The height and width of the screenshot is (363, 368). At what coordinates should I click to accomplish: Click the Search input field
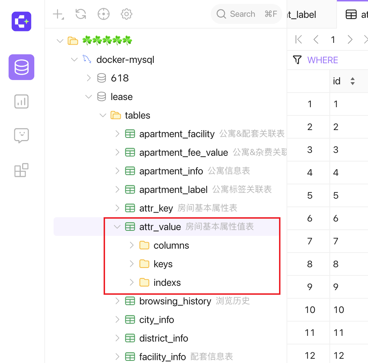[246, 14]
